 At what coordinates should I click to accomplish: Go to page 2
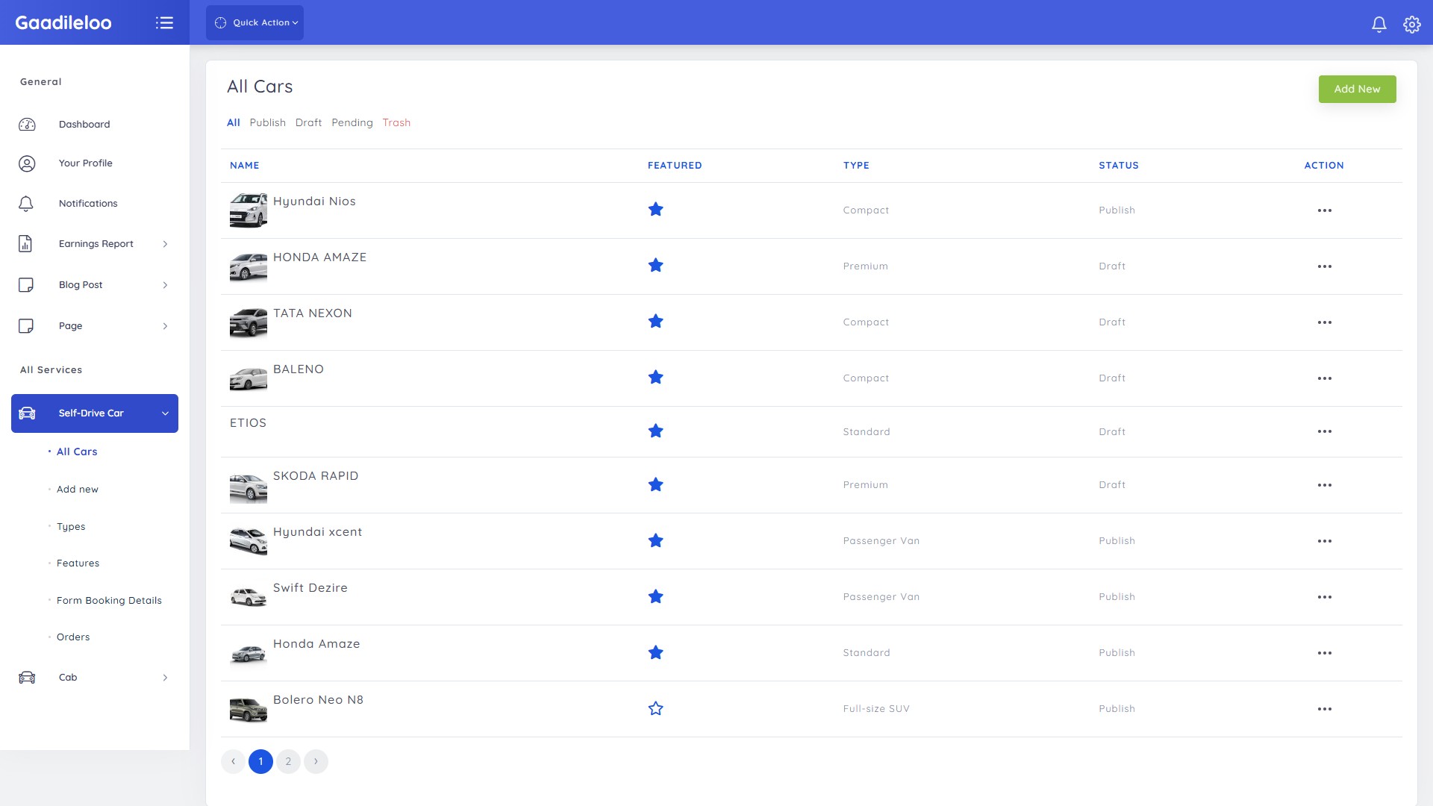tap(288, 761)
